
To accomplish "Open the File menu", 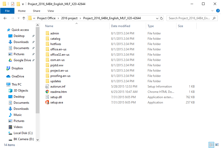I will [x=7, y=11].
